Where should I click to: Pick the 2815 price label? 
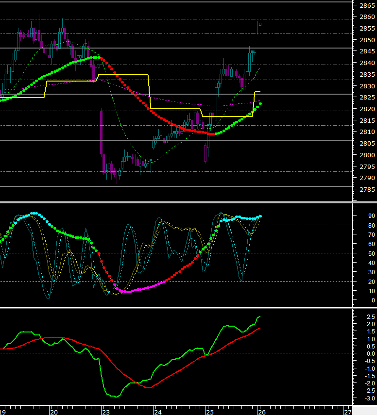(367, 121)
